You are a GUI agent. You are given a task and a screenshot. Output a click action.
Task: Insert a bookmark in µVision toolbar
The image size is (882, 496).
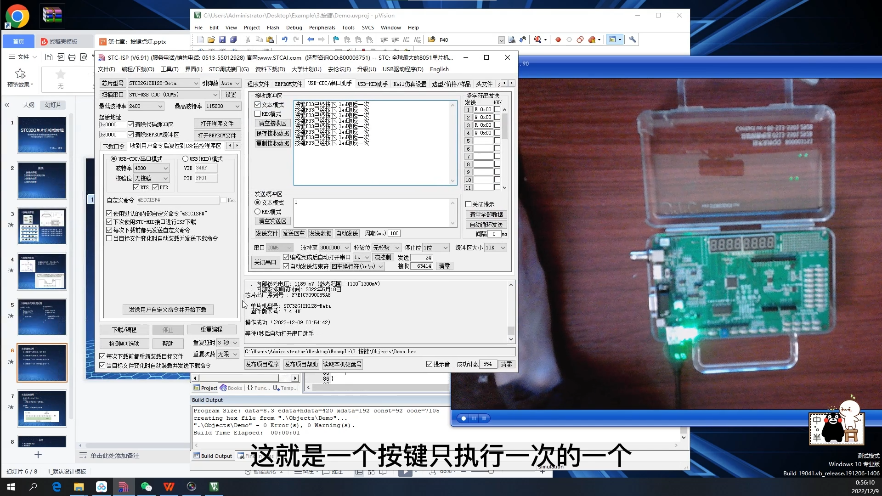[x=336, y=40]
